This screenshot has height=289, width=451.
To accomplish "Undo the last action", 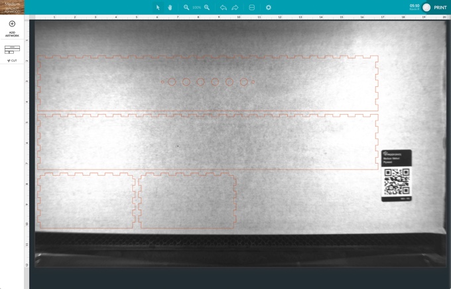I will [x=224, y=7].
